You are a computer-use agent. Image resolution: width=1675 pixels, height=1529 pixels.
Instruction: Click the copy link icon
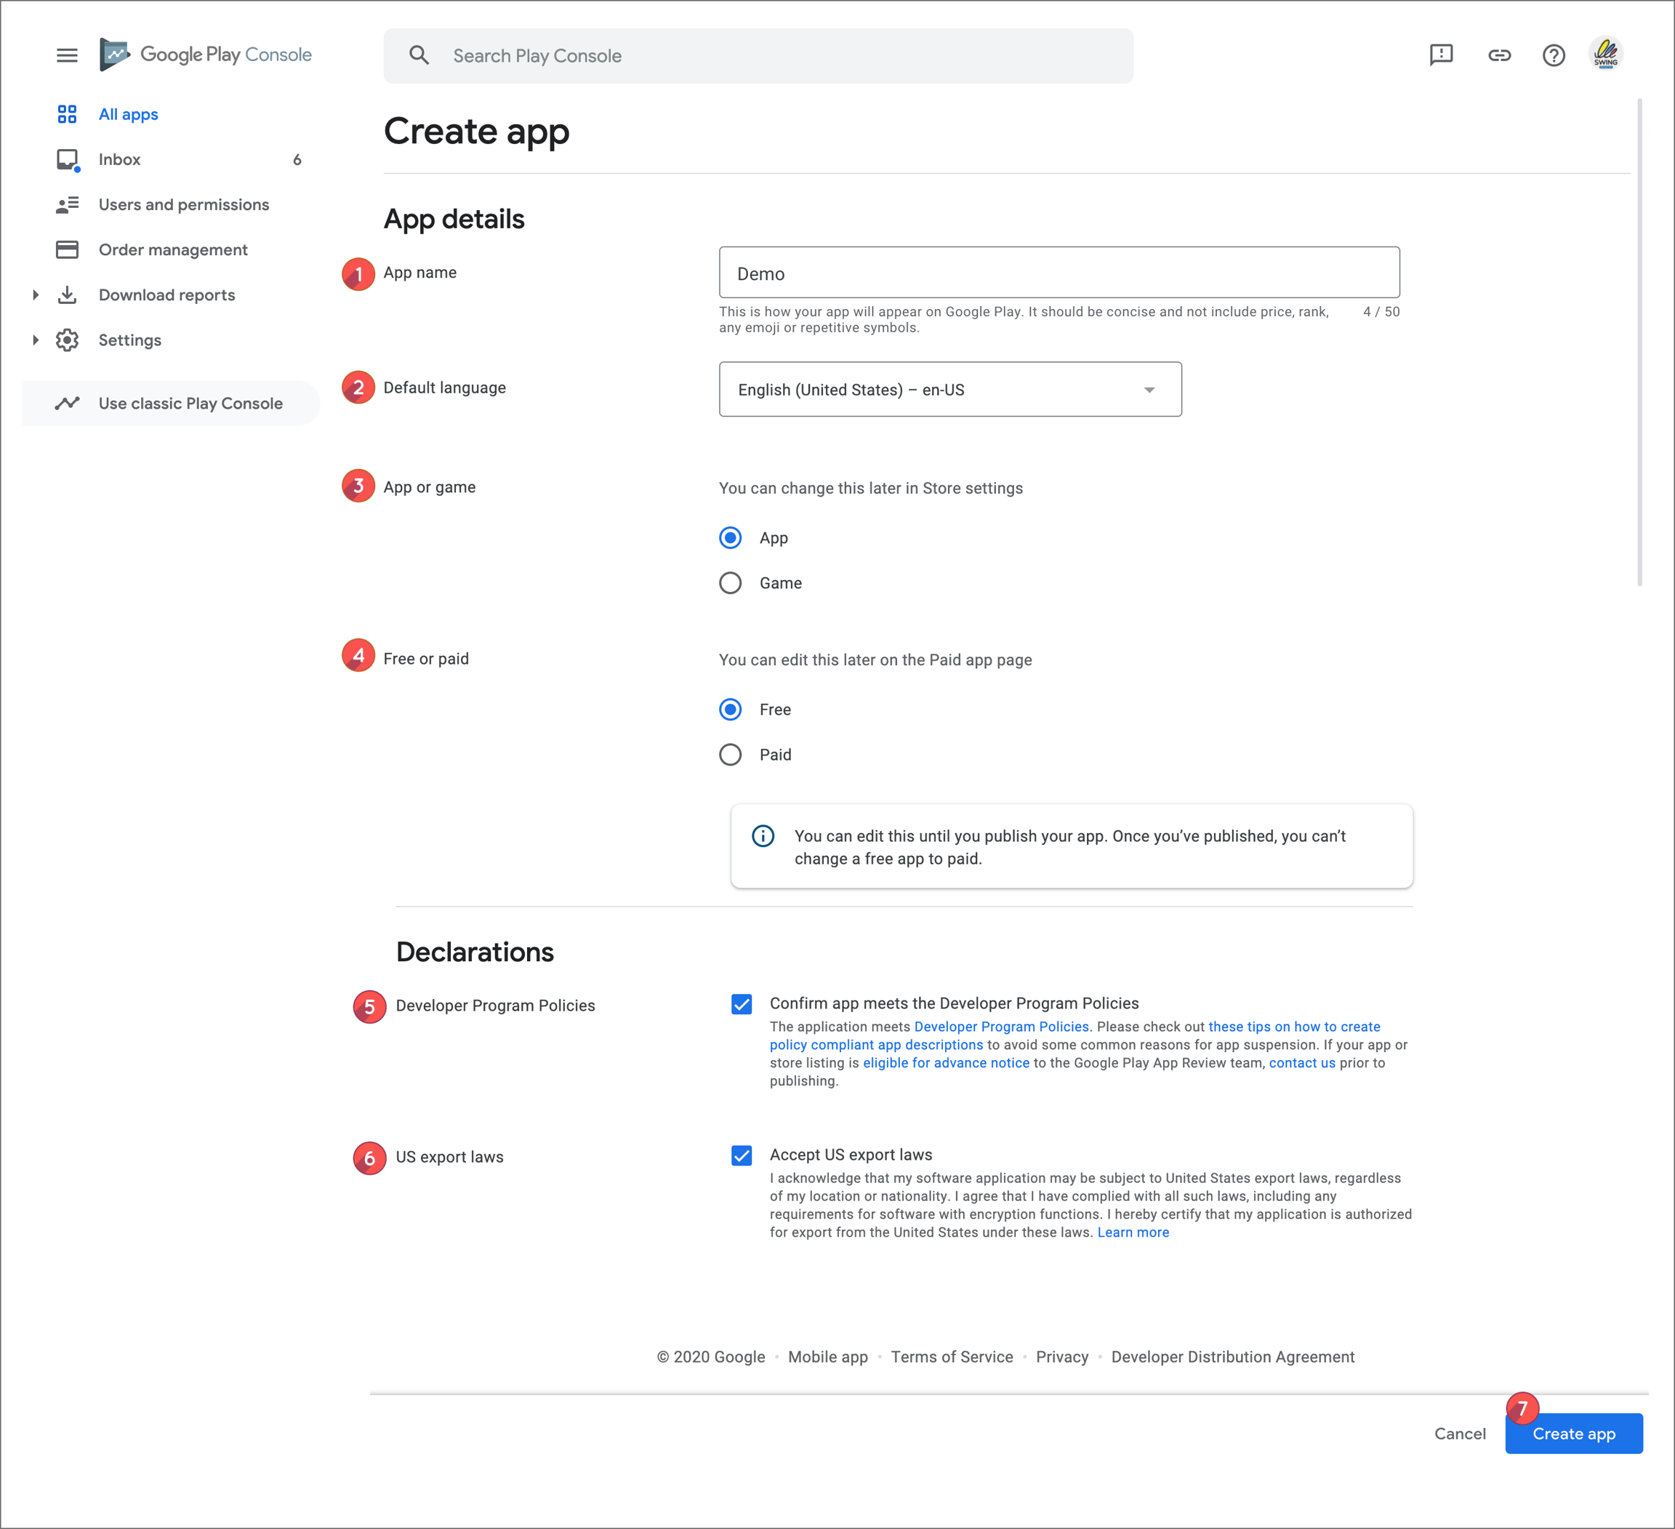[x=1499, y=55]
